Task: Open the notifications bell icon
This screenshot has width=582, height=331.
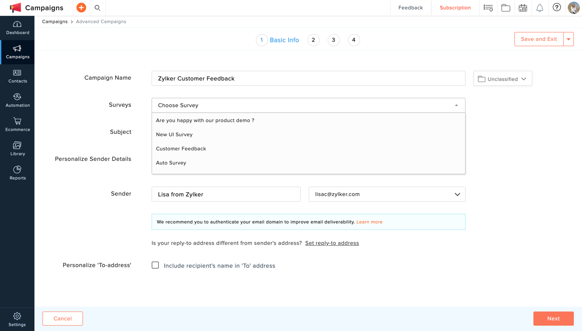Action: click(x=540, y=8)
